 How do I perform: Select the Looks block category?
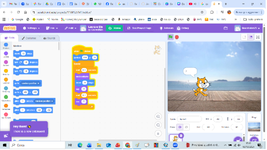pyautogui.click(x=6, y=55)
